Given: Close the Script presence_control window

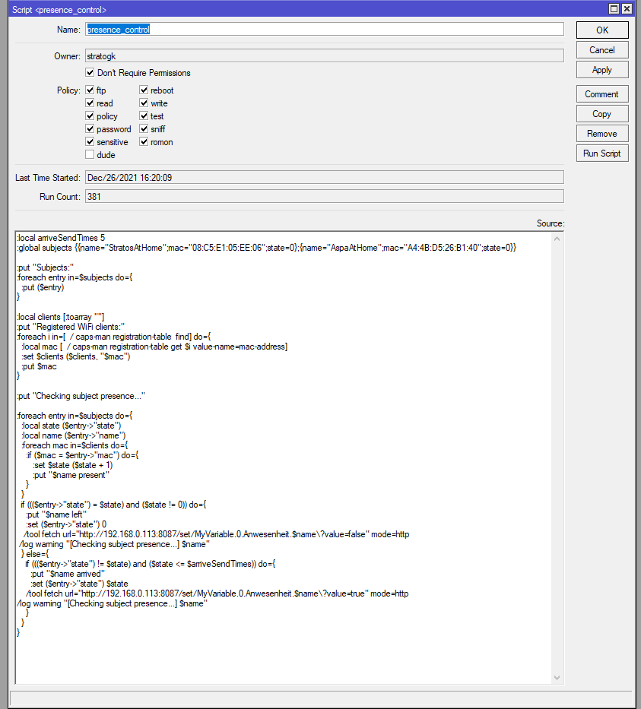Looking at the screenshot, I should pos(627,8).
